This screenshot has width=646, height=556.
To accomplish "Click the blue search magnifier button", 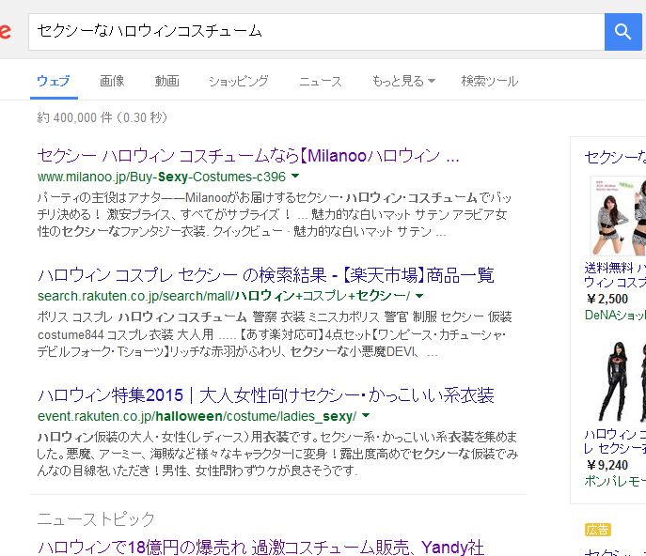I will (622, 32).
